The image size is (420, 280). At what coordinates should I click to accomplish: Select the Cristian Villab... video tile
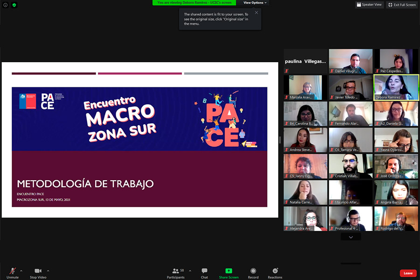(x=350, y=166)
